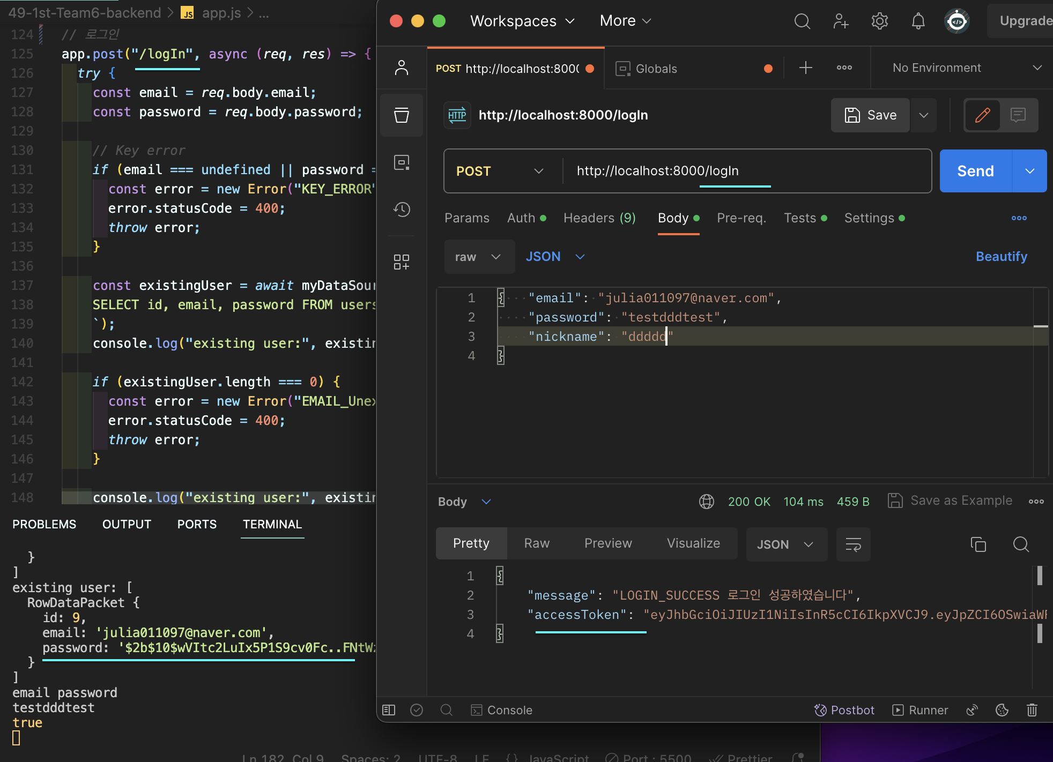Image resolution: width=1053 pixels, height=762 pixels.
Task: Open trash icon in status bar
Action: click(1032, 710)
